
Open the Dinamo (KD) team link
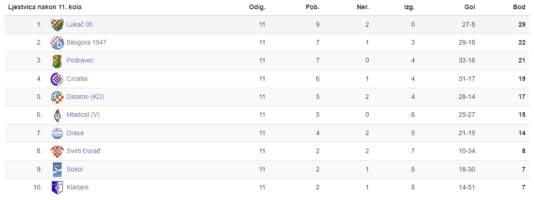point(85,97)
